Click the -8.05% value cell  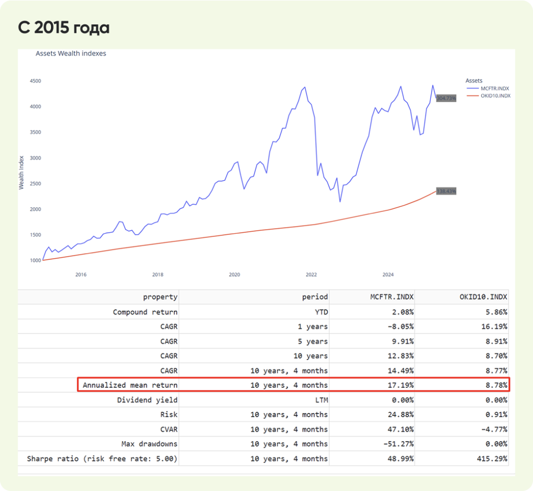click(x=401, y=326)
